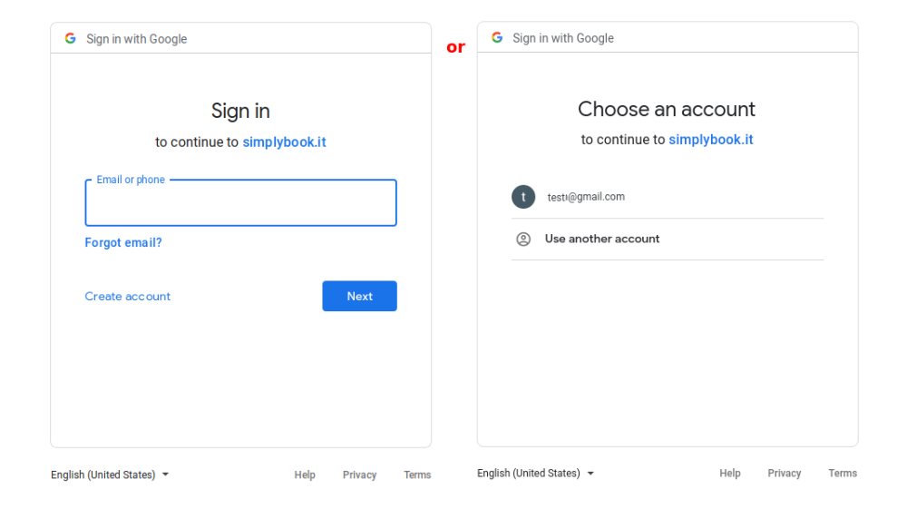Click the Create account link

coord(128,297)
